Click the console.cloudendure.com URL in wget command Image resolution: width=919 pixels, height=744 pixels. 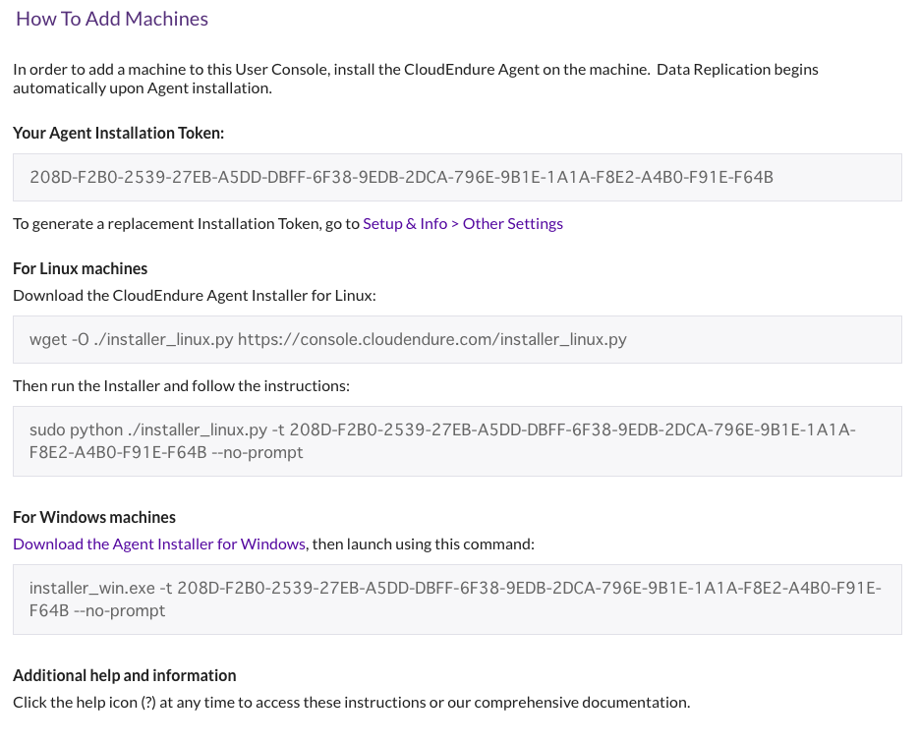(x=431, y=339)
